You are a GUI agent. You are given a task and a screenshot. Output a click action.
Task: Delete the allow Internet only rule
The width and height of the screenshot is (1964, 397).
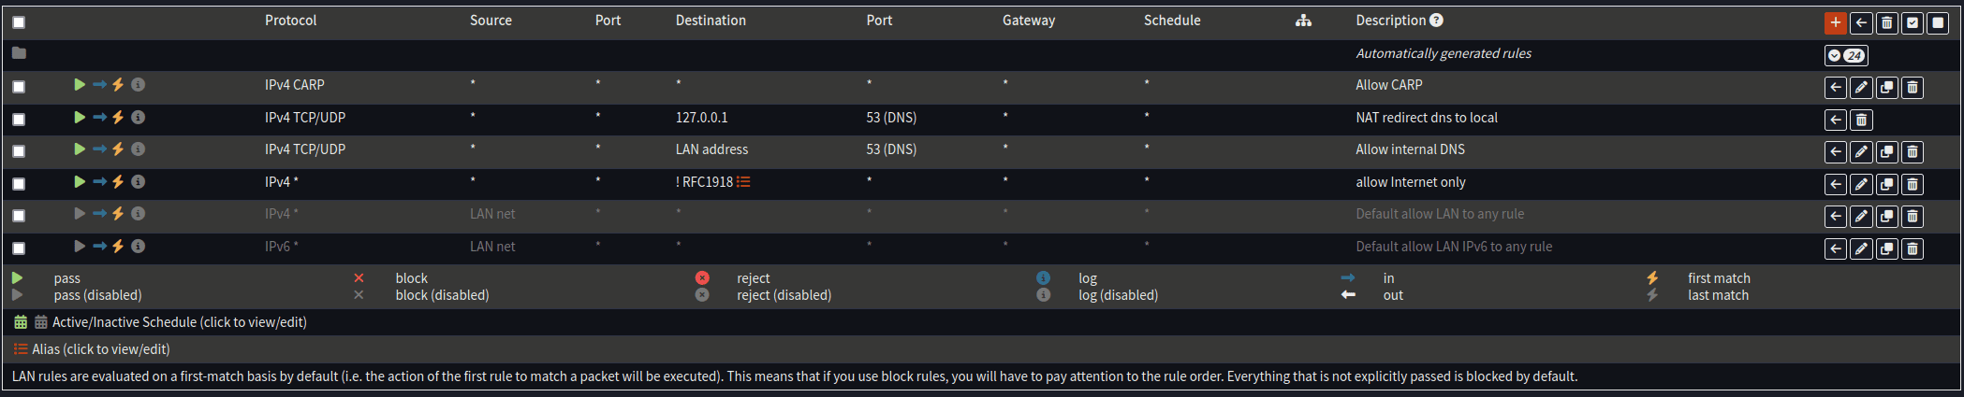click(x=1913, y=185)
